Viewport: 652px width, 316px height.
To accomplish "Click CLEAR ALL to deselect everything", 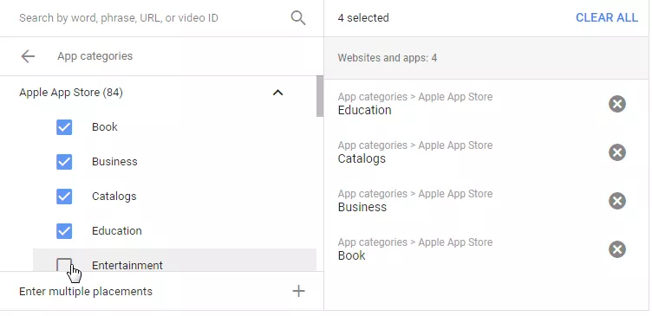I will point(607,18).
